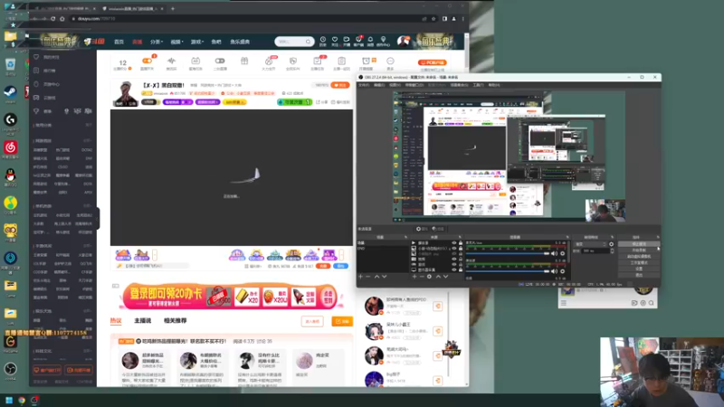Toggle lock on display capture source in OBS
Image resolution: width=724 pixels, height=407 pixels.
click(461, 270)
